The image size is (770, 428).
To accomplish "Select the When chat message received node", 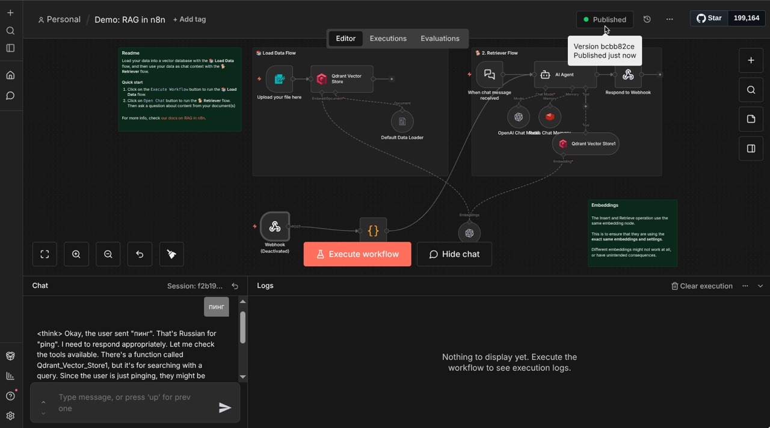I will pyautogui.click(x=490, y=75).
